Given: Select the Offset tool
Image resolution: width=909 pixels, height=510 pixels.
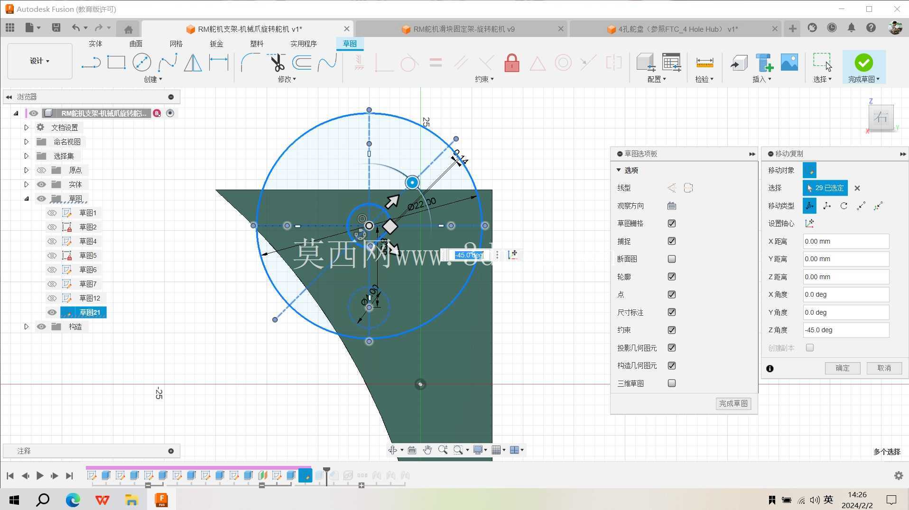Looking at the screenshot, I should pos(302,63).
